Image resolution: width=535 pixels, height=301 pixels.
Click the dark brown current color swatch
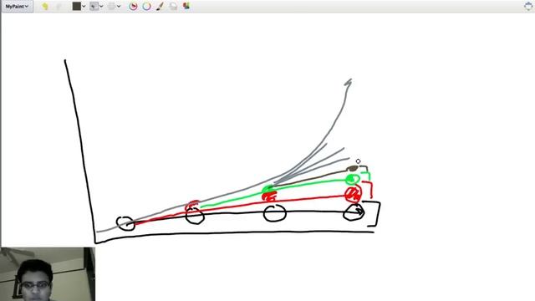[x=77, y=6]
